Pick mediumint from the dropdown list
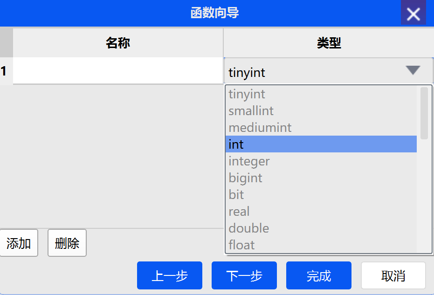The height and width of the screenshot is (295, 434). (x=321, y=128)
